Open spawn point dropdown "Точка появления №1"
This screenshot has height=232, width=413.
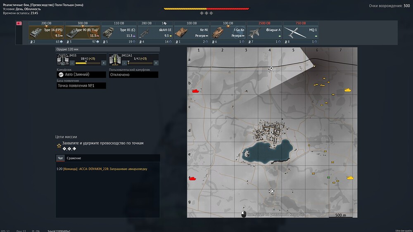click(x=81, y=86)
